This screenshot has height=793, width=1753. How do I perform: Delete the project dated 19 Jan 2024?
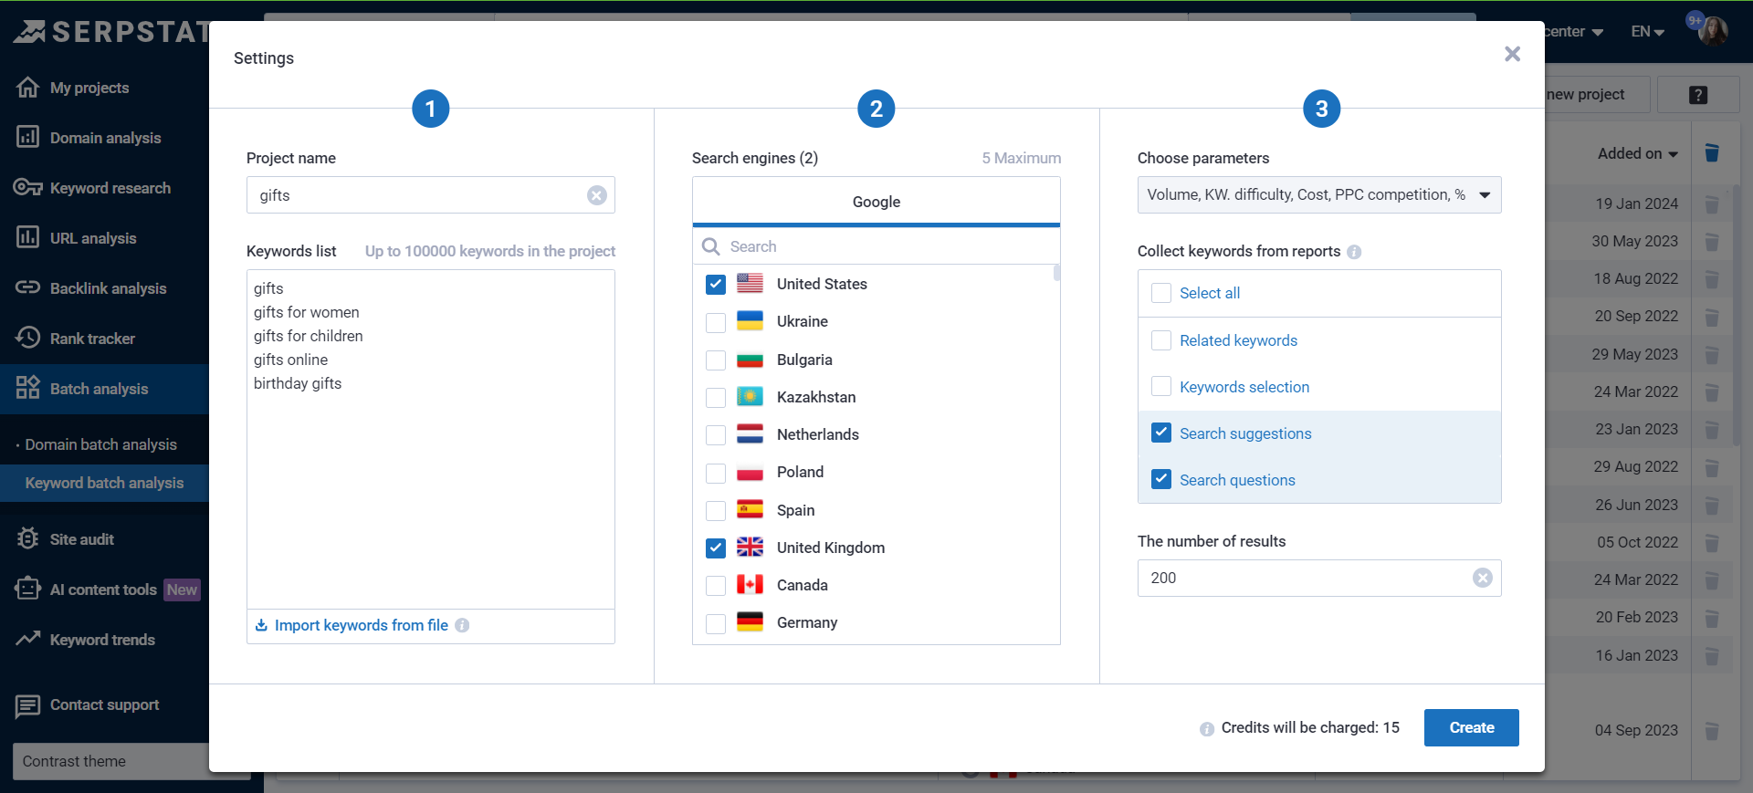(1712, 204)
